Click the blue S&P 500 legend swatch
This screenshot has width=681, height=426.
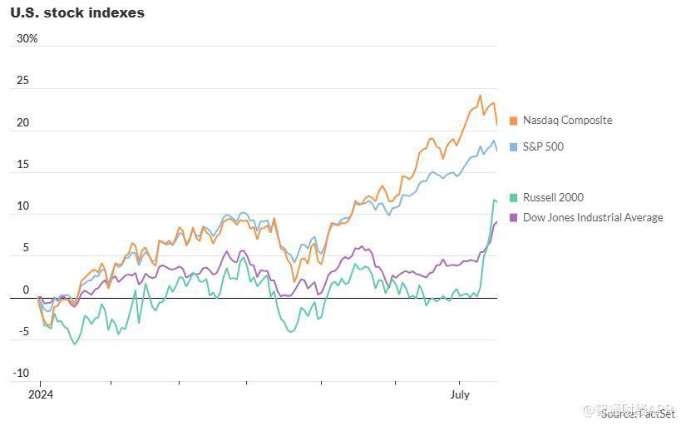pyautogui.click(x=513, y=147)
